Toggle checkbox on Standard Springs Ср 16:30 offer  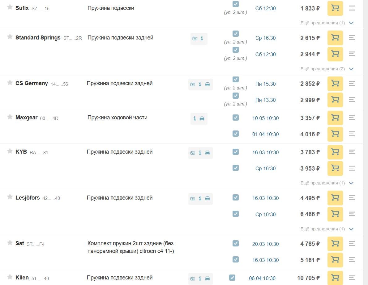(236, 34)
